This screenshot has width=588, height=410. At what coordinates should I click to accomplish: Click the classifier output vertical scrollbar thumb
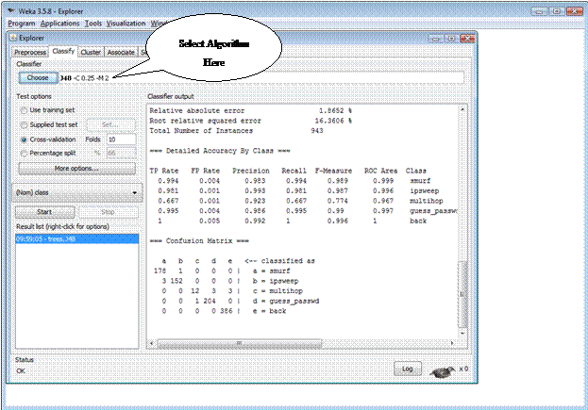[462, 294]
